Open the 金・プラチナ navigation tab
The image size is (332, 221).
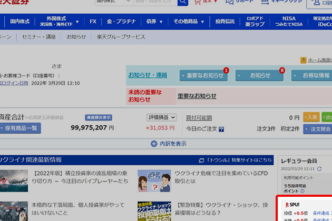[121, 22]
